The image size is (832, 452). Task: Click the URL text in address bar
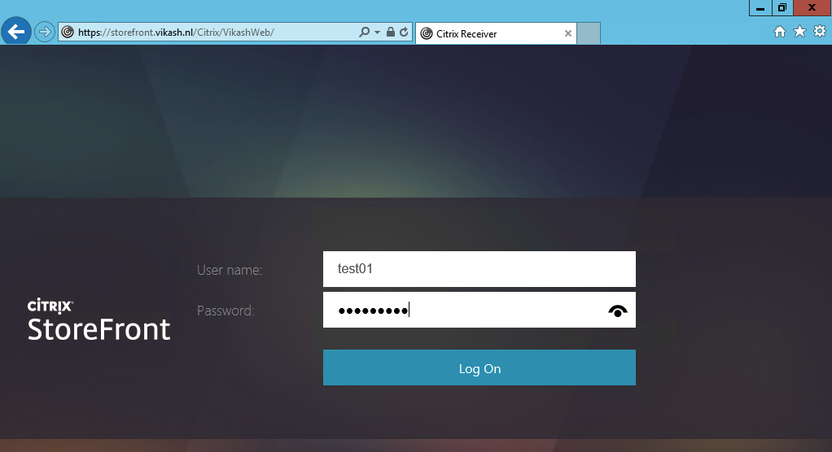point(176,33)
